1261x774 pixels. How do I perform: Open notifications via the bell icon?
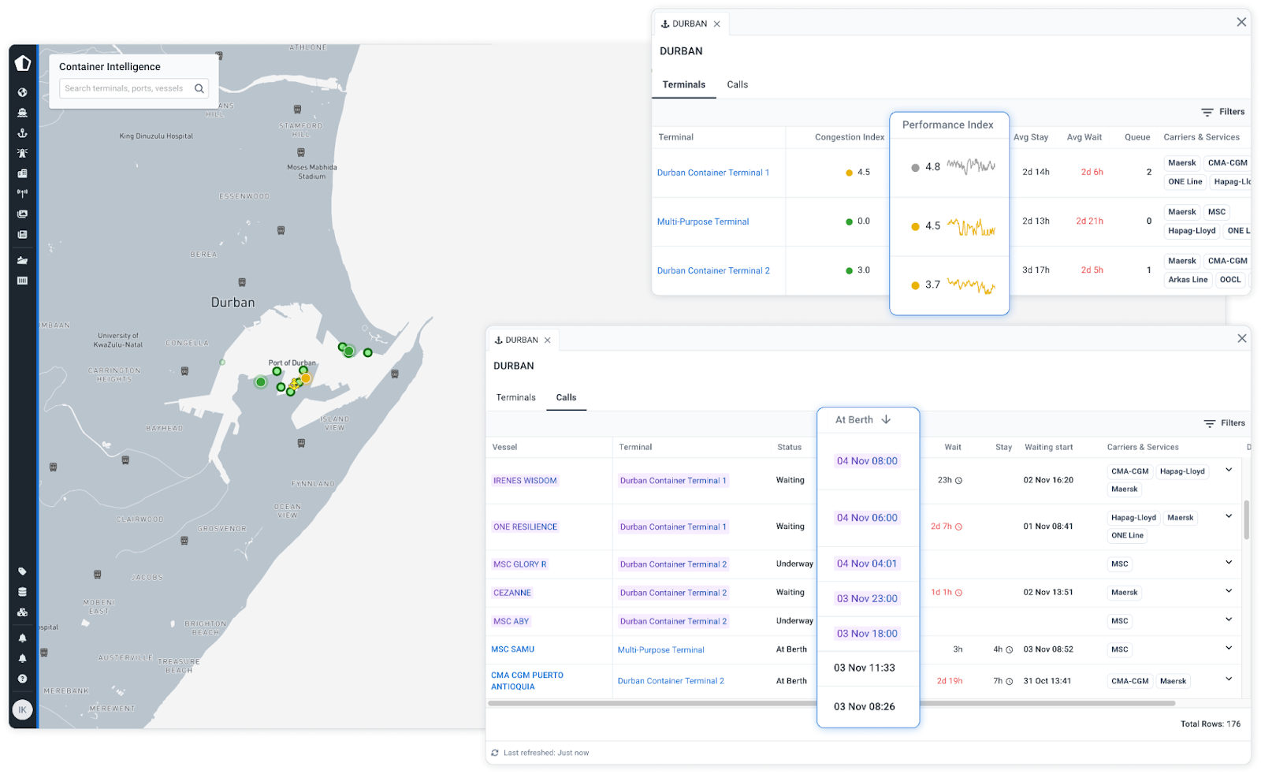coord(22,638)
